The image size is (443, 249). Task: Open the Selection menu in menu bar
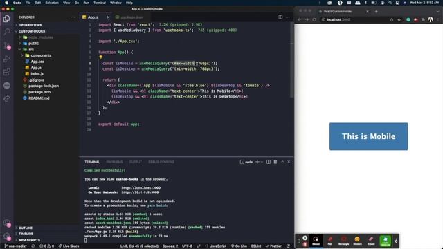click(52, 3)
